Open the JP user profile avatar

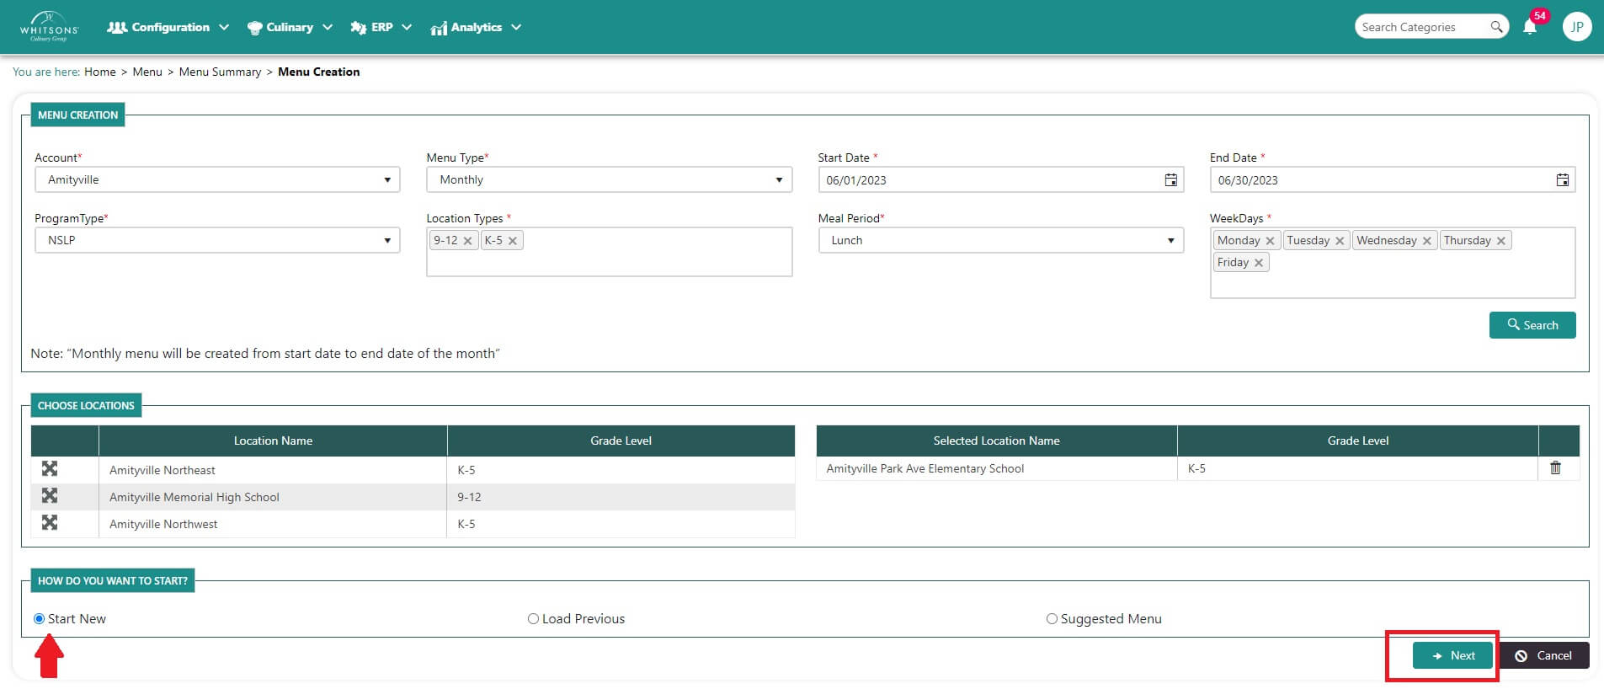[x=1576, y=27]
